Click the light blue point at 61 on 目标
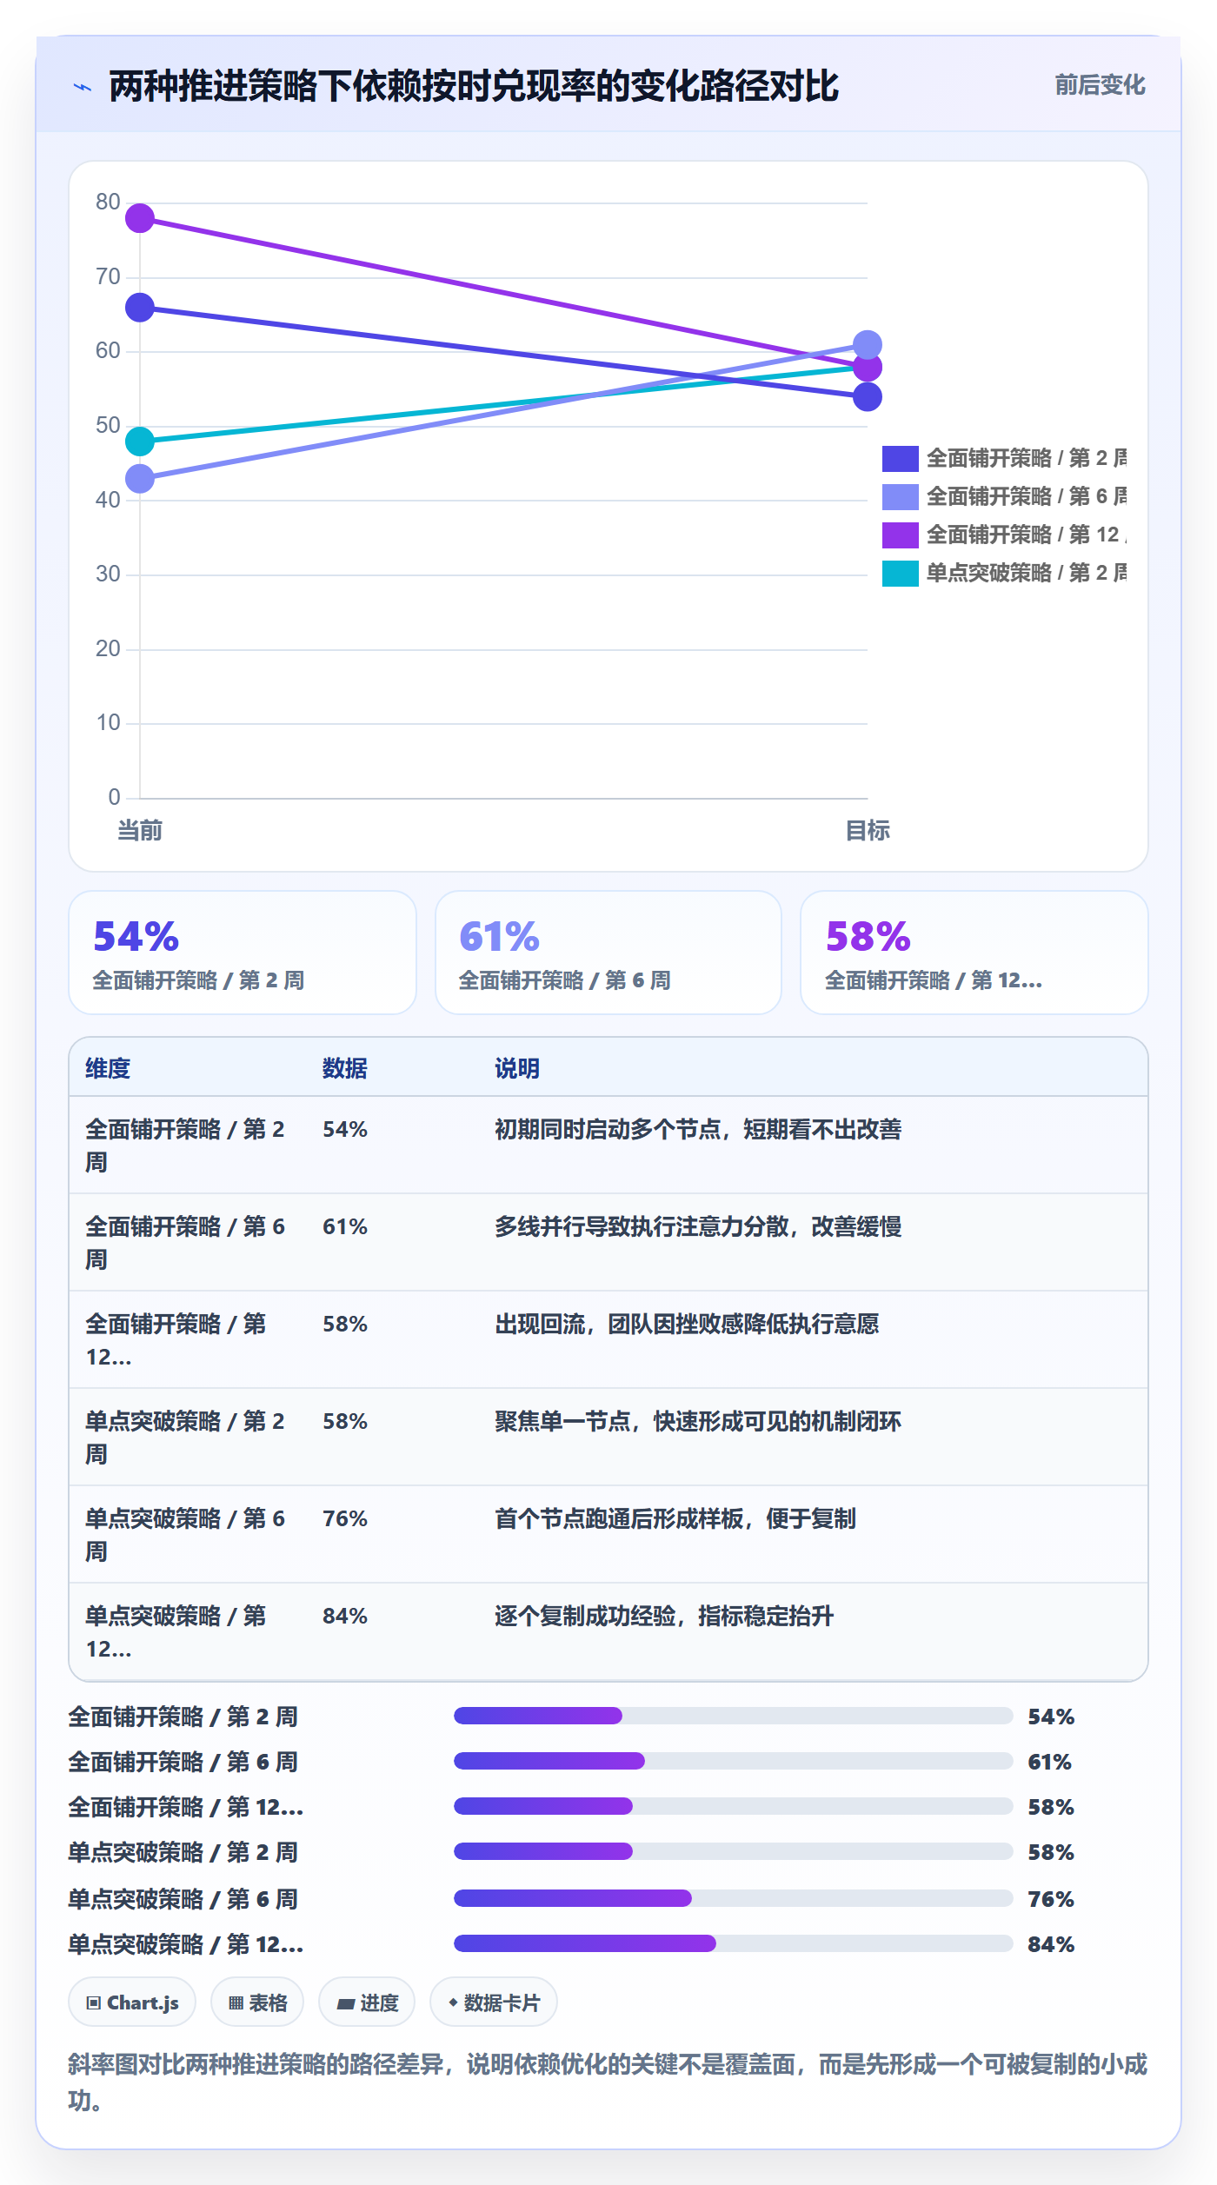This screenshot has width=1217, height=2185. point(868,345)
